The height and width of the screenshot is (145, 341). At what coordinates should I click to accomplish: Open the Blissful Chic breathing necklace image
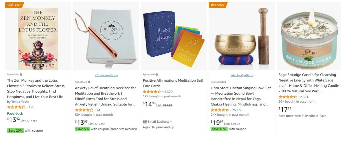[x=106, y=36]
